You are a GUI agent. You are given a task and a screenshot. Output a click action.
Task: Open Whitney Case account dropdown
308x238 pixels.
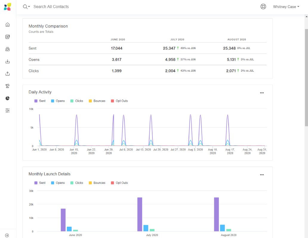[x=286, y=7]
